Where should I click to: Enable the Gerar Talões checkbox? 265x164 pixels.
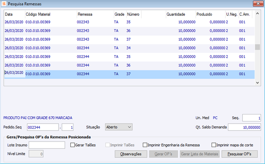click(x=72, y=145)
